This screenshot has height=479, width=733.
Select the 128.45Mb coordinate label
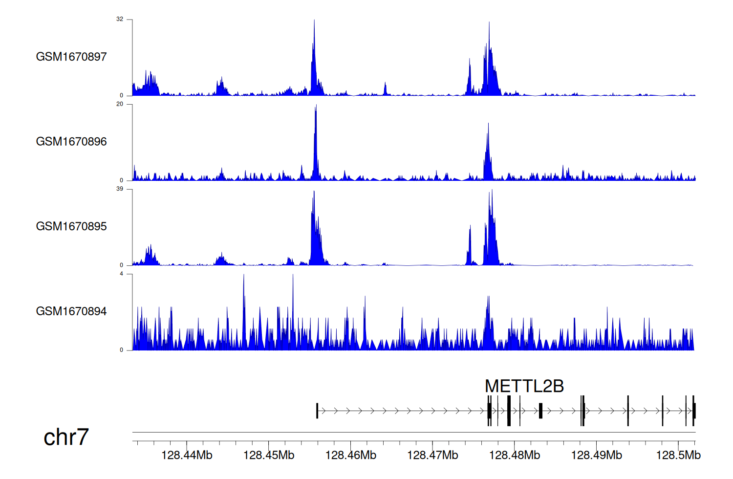[x=269, y=456]
